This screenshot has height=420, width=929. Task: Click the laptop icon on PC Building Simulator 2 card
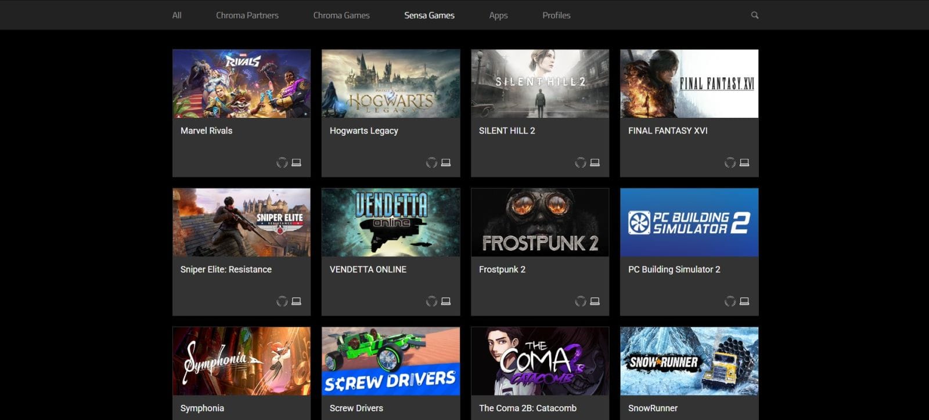744,301
